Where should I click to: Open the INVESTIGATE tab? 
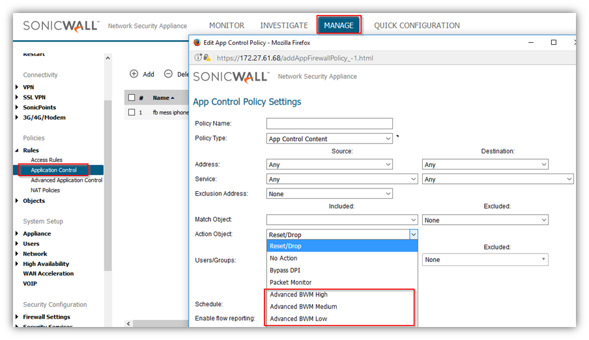(284, 25)
